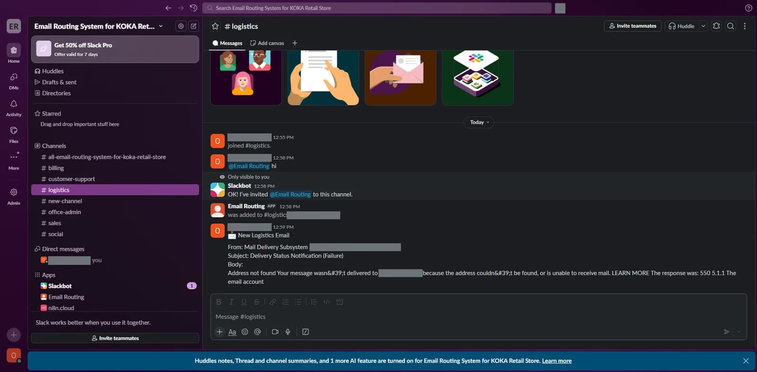Toggle bold formatting in the composer

(219, 302)
